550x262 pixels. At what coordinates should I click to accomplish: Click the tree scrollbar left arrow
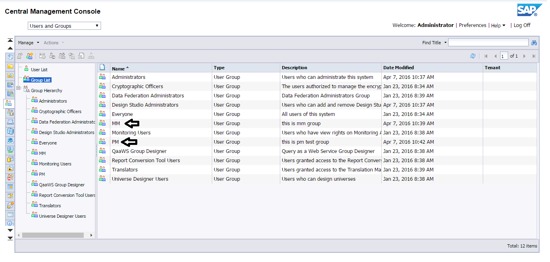pyautogui.click(x=18, y=235)
